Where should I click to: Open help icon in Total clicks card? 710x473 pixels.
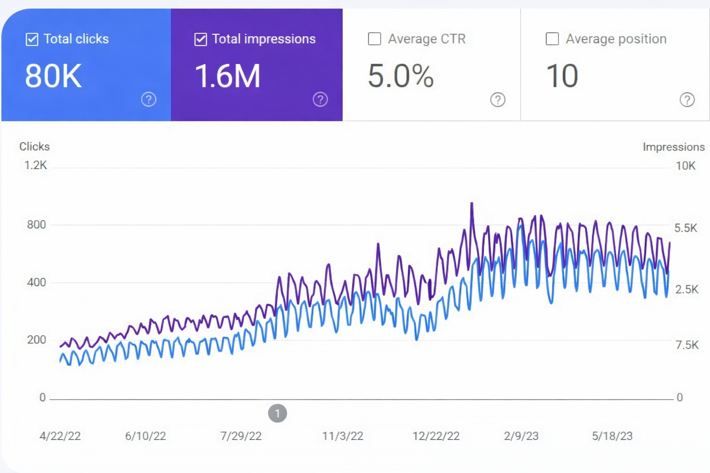pyautogui.click(x=148, y=99)
